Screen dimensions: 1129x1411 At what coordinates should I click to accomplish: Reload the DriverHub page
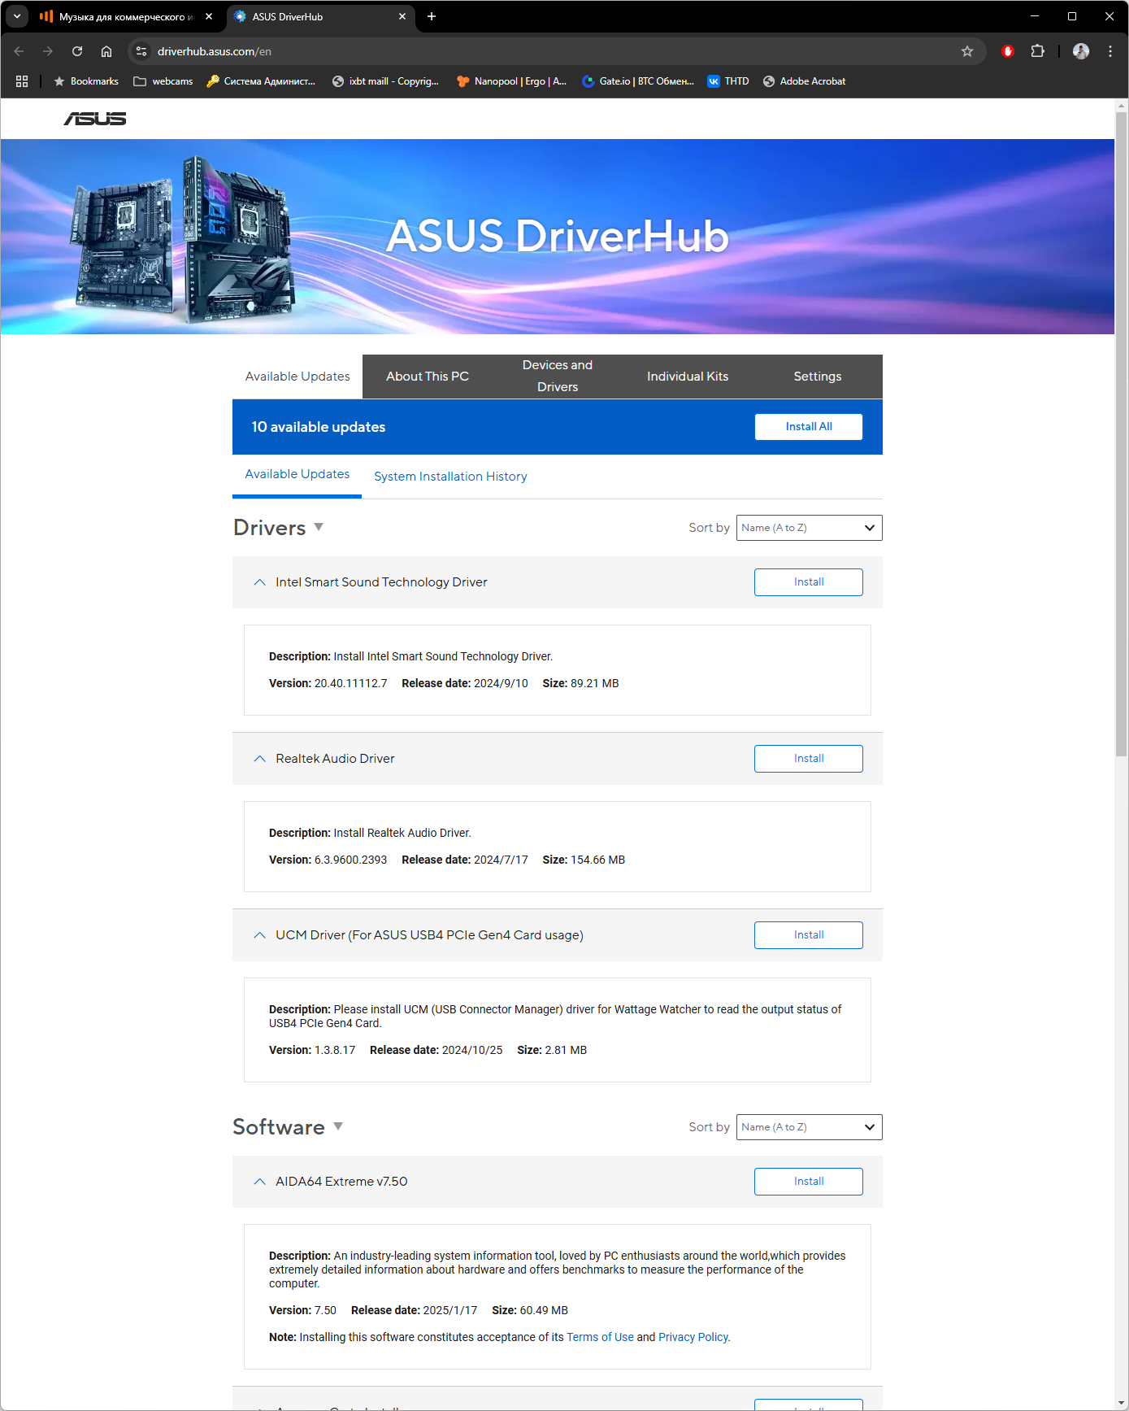pos(77,51)
